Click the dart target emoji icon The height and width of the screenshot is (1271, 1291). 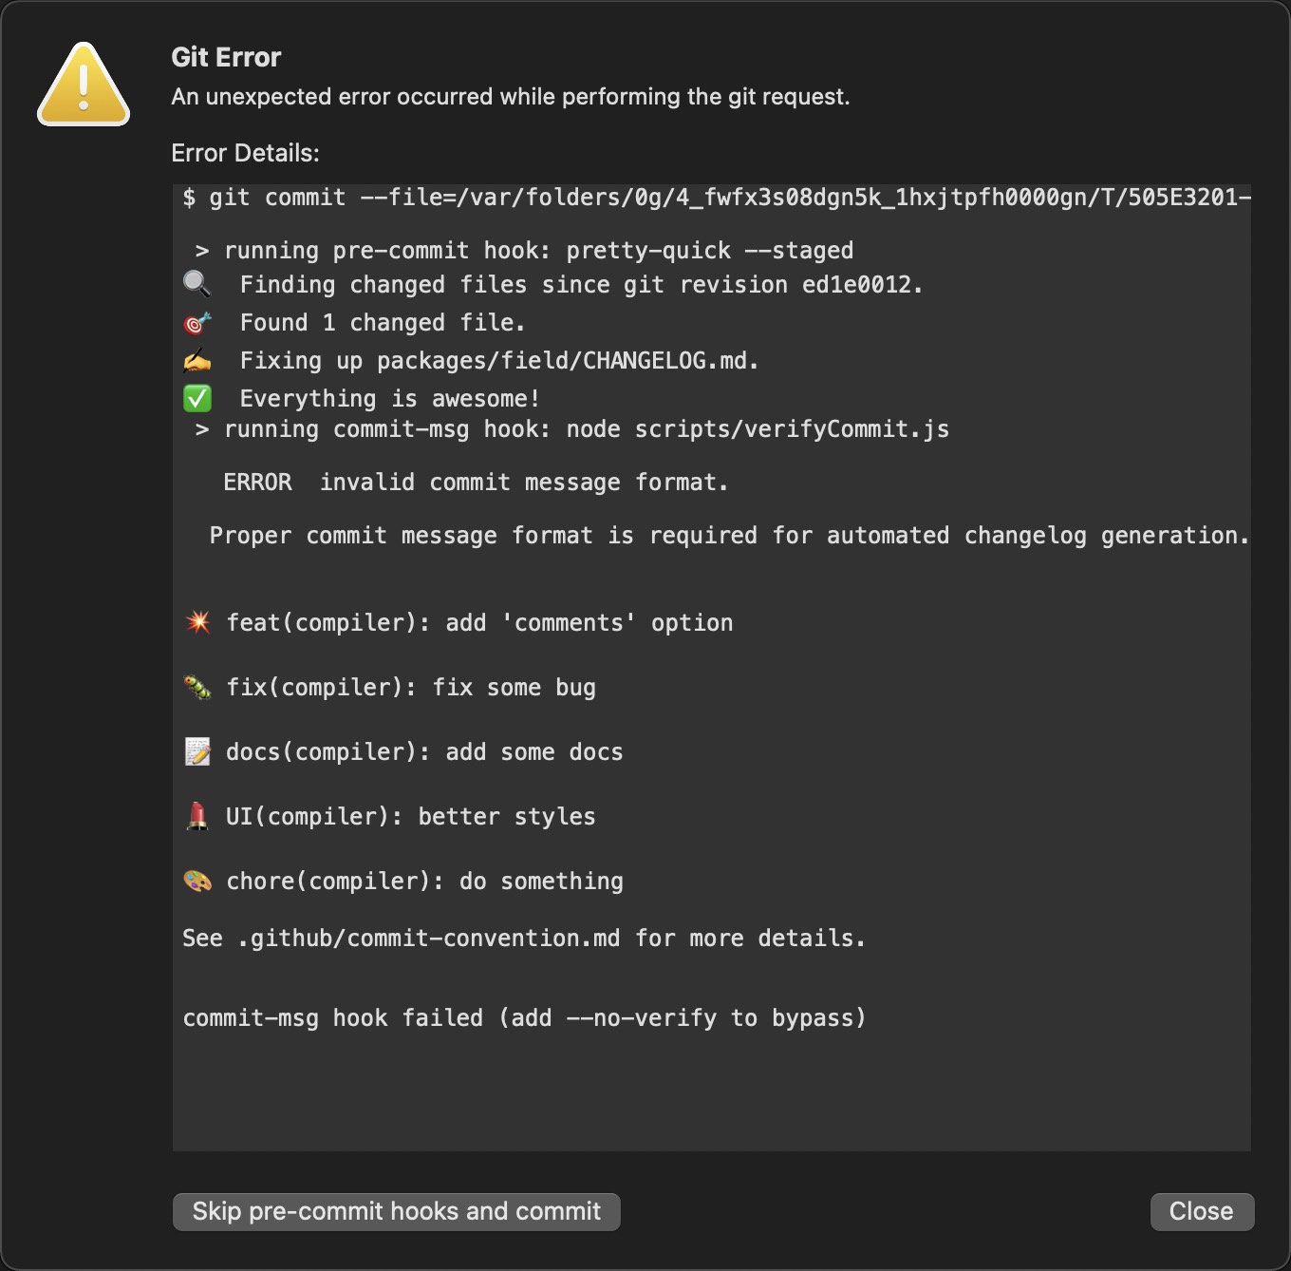(196, 323)
